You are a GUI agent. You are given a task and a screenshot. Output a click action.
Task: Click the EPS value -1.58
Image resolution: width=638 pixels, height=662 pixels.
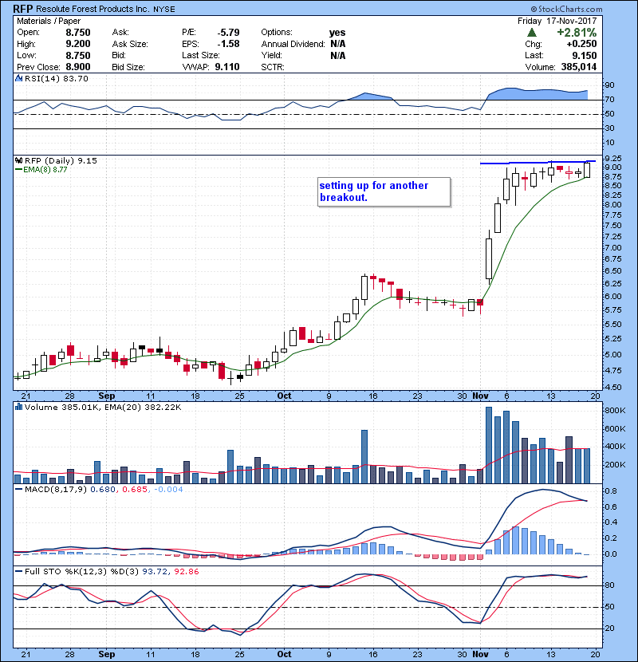pyautogui.click(x=228, y=44)
